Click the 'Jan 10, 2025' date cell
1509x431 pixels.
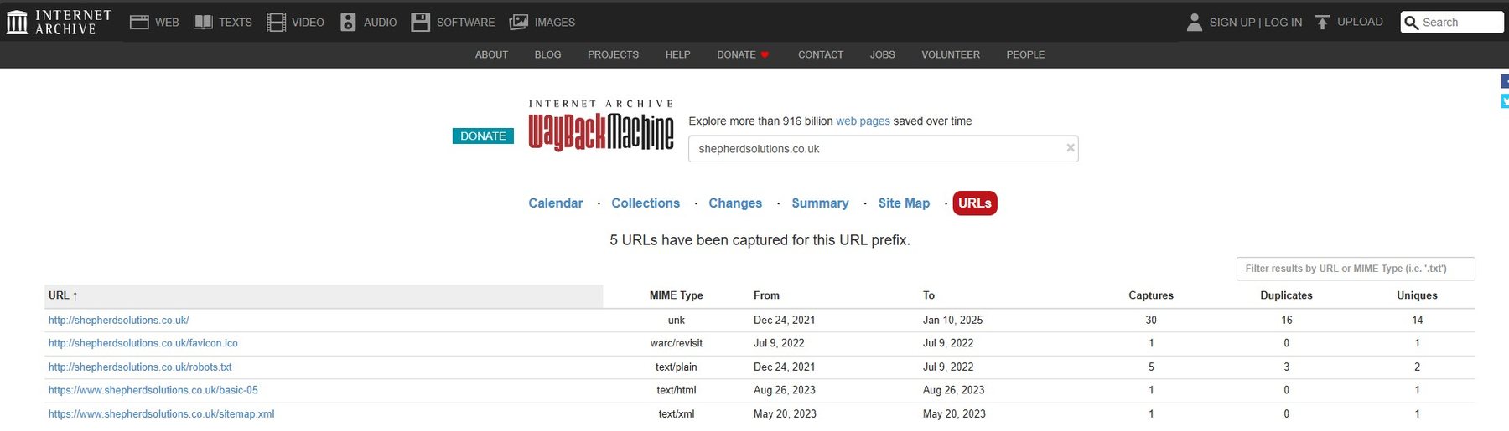click(x=952, y=320)
